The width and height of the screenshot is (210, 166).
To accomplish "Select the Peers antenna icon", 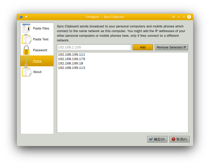I will pos(26,61).
